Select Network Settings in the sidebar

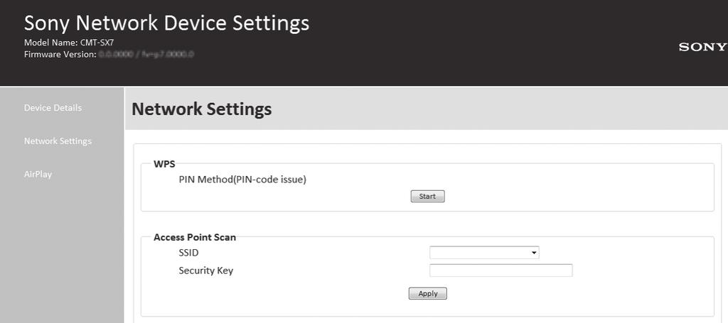tap(58, 141)
